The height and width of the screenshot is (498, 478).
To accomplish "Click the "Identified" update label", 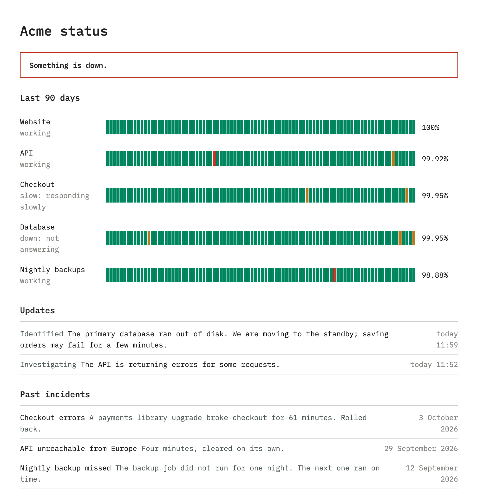I will tap(42, 334).
